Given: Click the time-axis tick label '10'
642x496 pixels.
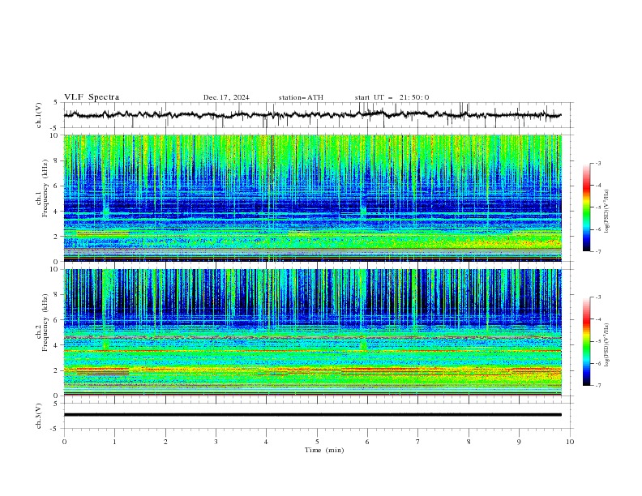Looking at the screenshot, I should 570,442.
